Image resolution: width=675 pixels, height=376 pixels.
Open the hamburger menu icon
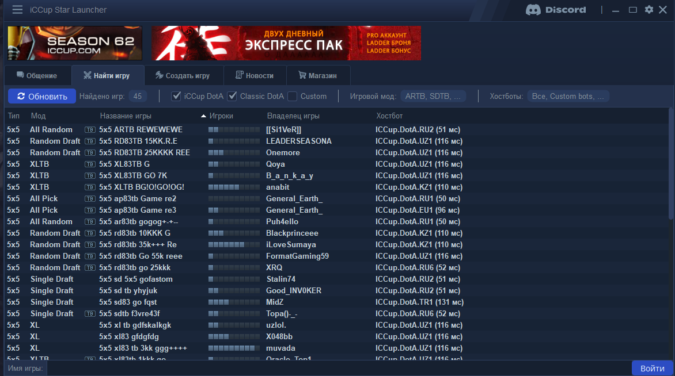coord(17,9)
